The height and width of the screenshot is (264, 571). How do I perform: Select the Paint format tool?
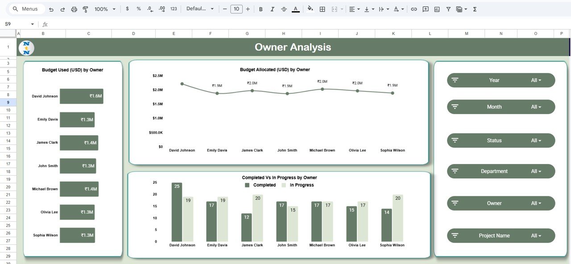point(85,8)
